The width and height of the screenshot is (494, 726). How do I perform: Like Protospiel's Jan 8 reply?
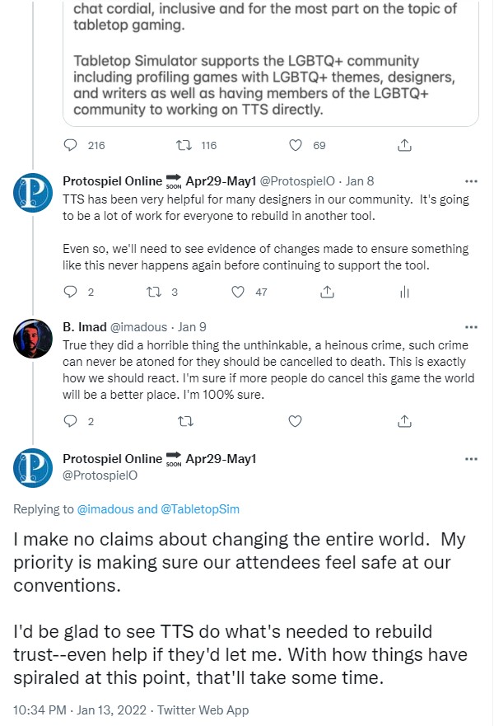point(237,292)
